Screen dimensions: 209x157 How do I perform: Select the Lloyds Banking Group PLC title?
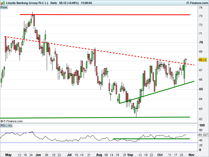[27, 3]
